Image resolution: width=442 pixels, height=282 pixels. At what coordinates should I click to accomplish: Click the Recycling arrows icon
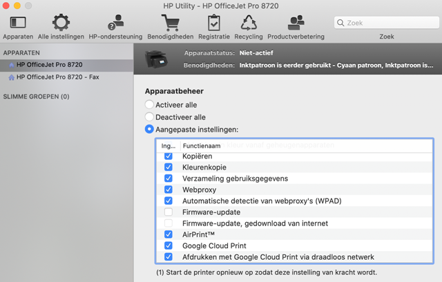[x=249, y=23]
